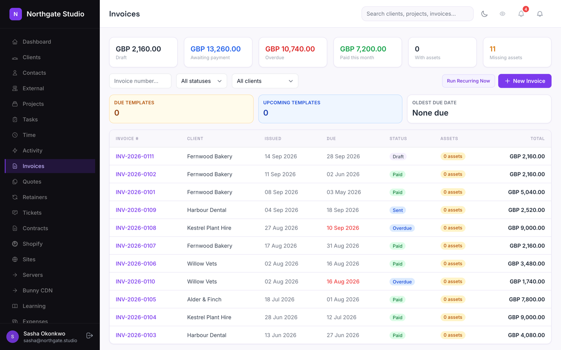
Task: Log out using the icon beside Sasha Okonkwo
Action: point(90,336)
